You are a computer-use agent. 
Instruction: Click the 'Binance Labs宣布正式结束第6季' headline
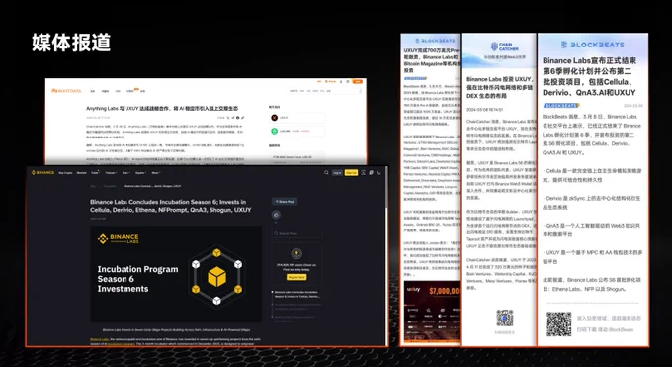pos(589,76)
